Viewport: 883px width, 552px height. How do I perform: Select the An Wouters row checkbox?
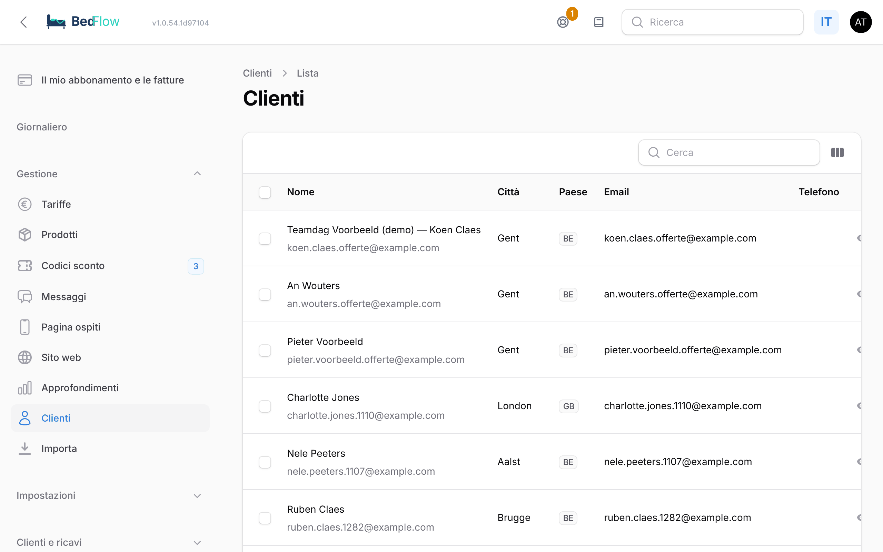point(265,295)
